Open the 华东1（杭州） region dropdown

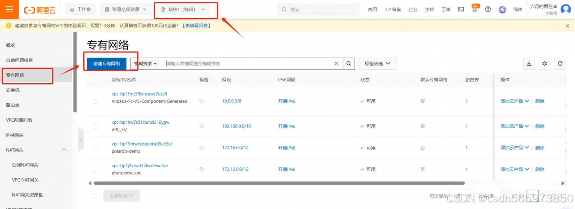[182, 9]
